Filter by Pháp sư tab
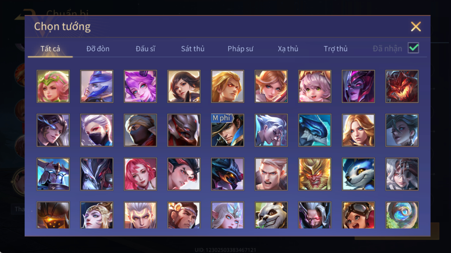 240,49
